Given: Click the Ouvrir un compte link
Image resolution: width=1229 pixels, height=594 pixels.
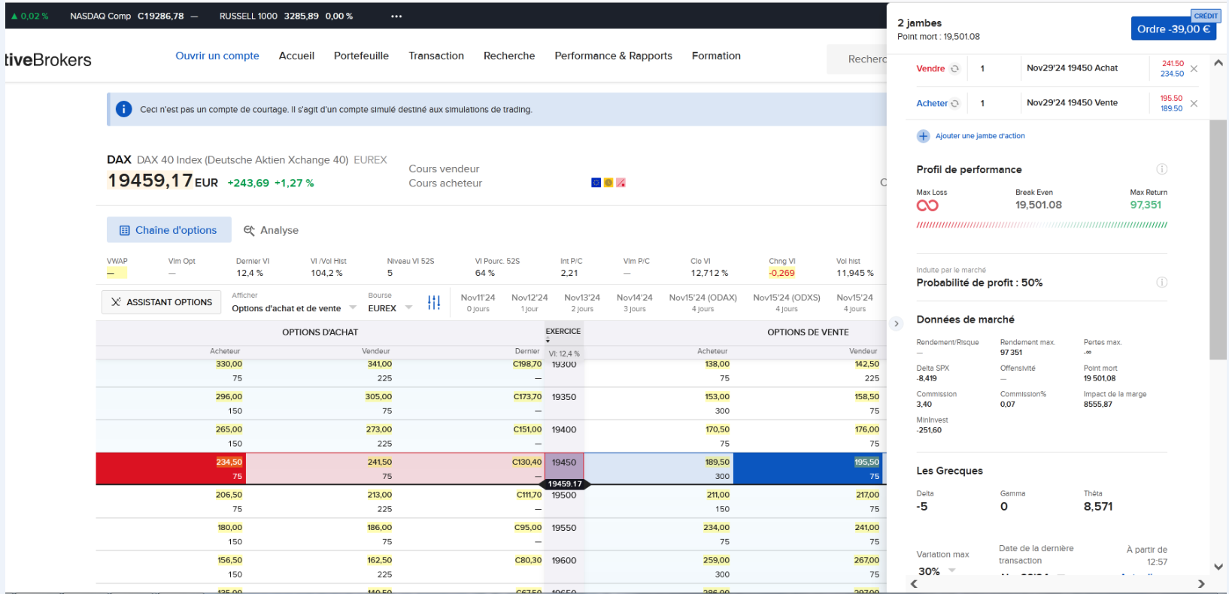Looking at the screenshot, I should pos(217,56).
